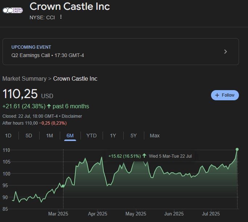The width and height of the screenshot is (248, 222).
Task: Select the 5Y chart range
Action: point(133,136)
